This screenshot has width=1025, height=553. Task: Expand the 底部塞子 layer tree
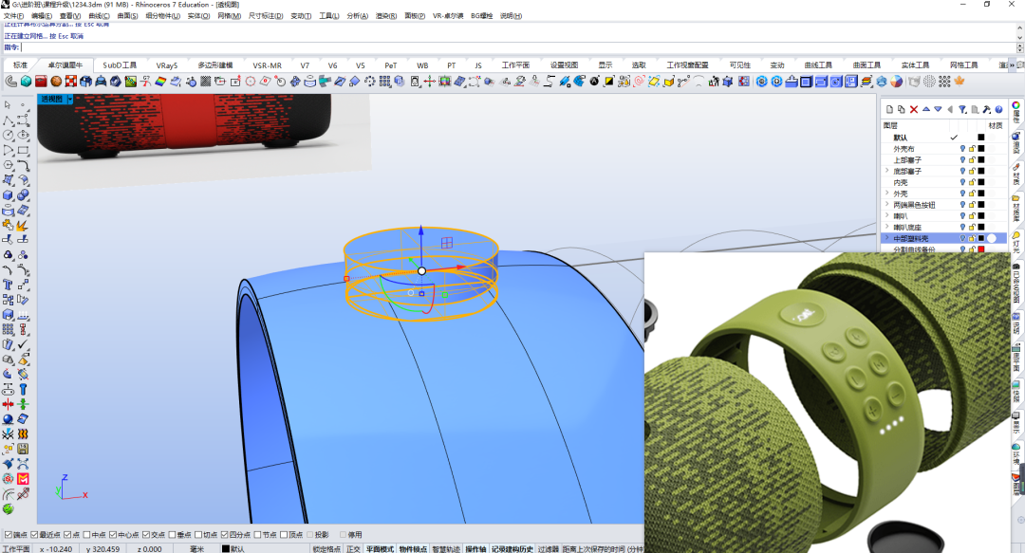(x=887, y=172)
